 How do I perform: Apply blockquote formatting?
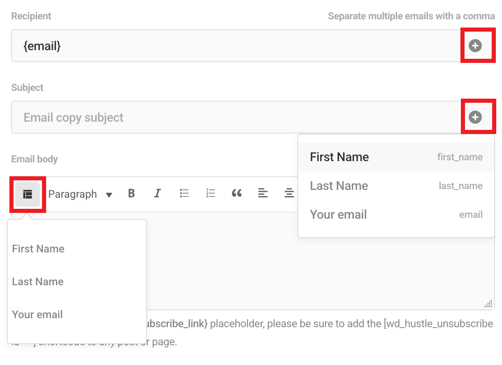coord(237,193)
